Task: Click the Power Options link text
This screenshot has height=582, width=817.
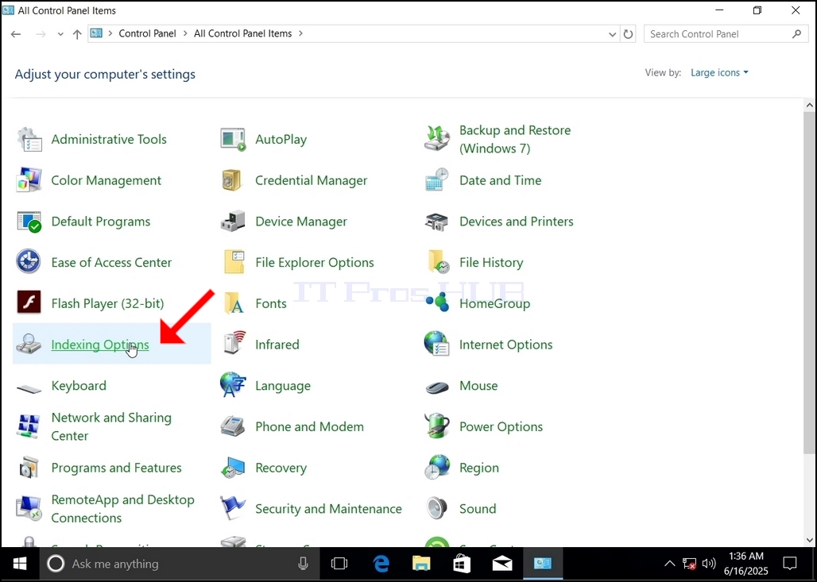Action: (x=501, y=427)
